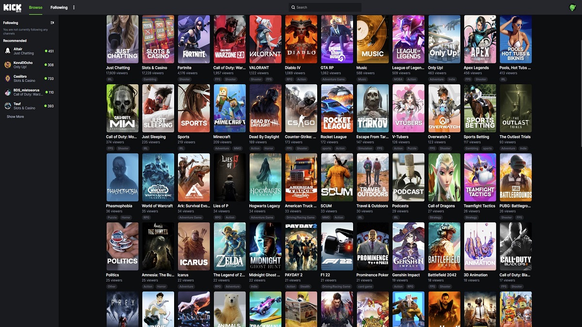Viewport: 582px width, 327px height.
Task: Open the League of Legends category
Action: tap(408, 39)
